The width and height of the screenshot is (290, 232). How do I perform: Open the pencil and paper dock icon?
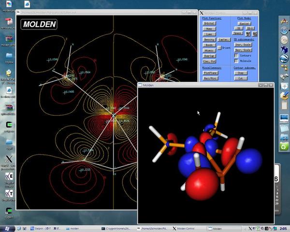[284, 96]
